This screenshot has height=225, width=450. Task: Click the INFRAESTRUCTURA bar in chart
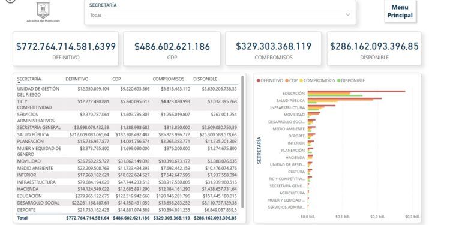pos(322,107)
